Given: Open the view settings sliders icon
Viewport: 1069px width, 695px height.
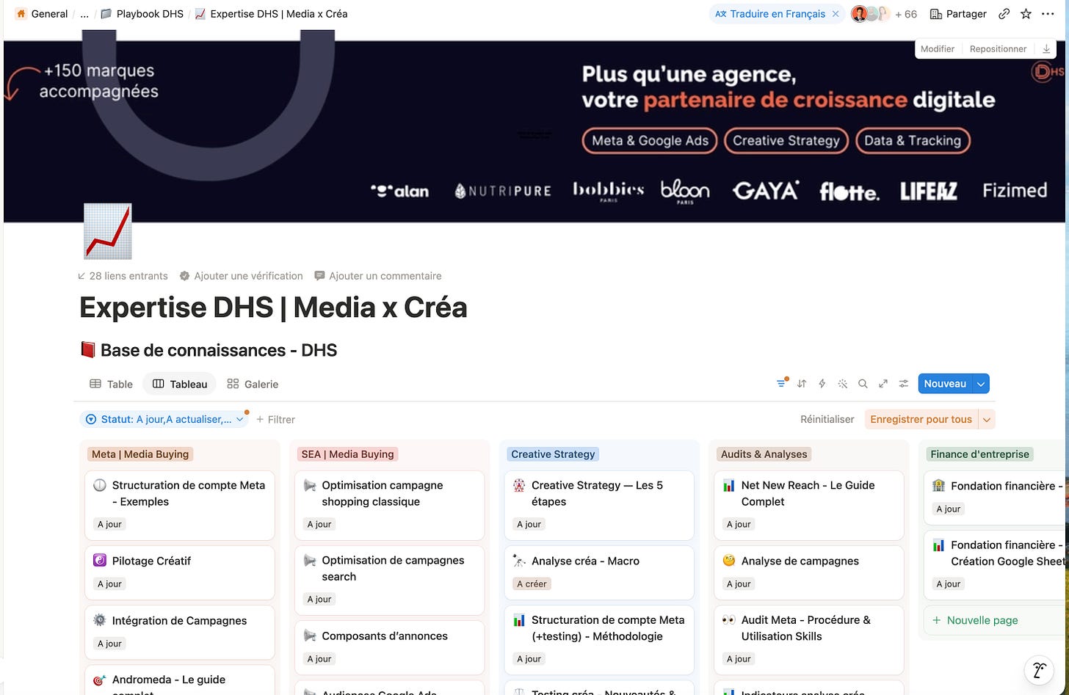Looking at the screenshot, I should coord(904,384).
